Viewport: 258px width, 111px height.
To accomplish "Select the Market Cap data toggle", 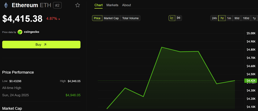I will pos(111,18).
